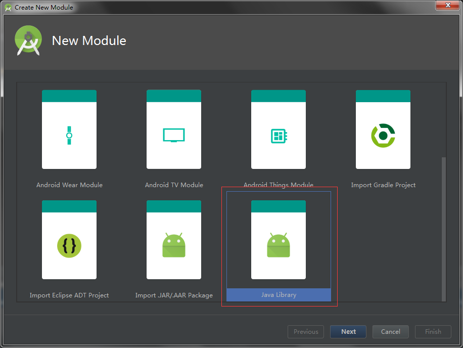Click the New Module heading text
The image size is (463, 348).
coord(89,41)
